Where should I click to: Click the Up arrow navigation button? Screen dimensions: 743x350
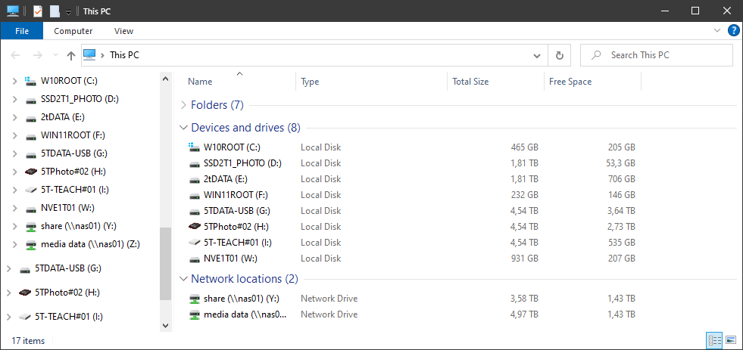pyautogui.click(x=71, y=55)
